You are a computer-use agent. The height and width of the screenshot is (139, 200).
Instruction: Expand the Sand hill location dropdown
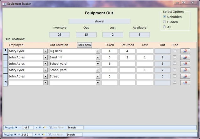click(x=98, y=57)
